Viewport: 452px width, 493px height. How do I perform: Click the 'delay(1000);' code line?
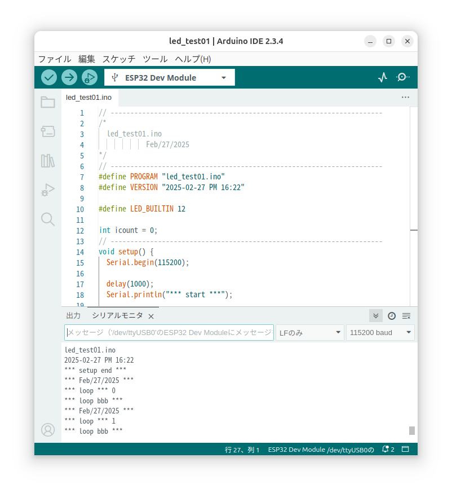pos(130,284)
